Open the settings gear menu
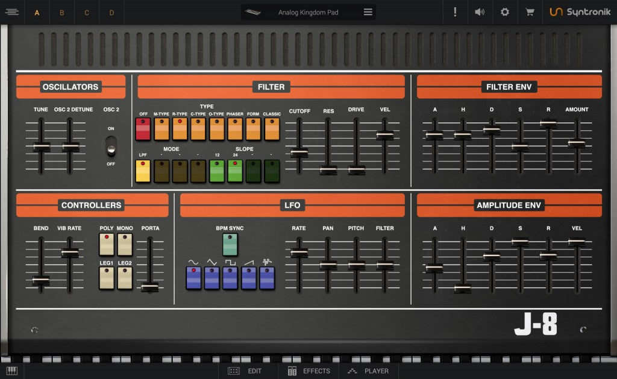The height and width of the screenshot is (379, 617). tap(504, 11)
